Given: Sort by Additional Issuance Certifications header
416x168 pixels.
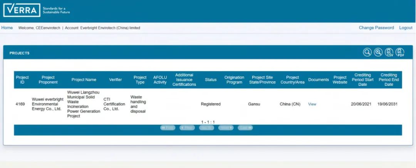Looking at the screenshot, I should (184, 80).
